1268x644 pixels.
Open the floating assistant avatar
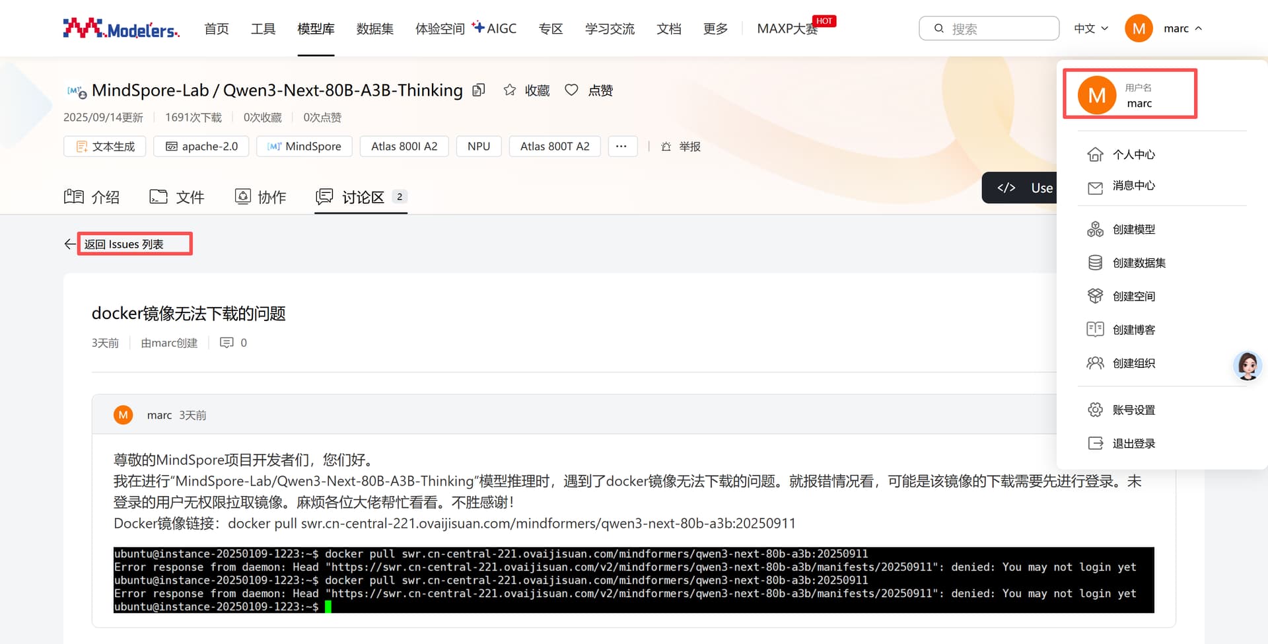1247,365
